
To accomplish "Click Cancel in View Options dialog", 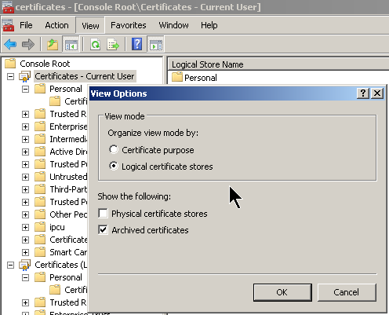I will pos(347,292).
